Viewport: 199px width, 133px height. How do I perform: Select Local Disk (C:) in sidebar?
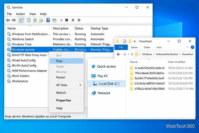tap(107, 84)
